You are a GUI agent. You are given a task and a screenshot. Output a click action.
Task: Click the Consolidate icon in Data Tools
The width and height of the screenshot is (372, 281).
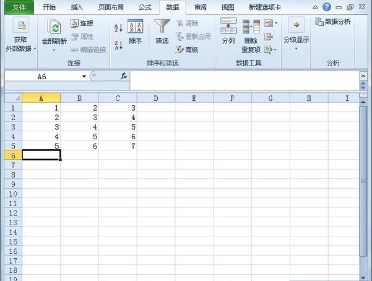coord(269,37)
